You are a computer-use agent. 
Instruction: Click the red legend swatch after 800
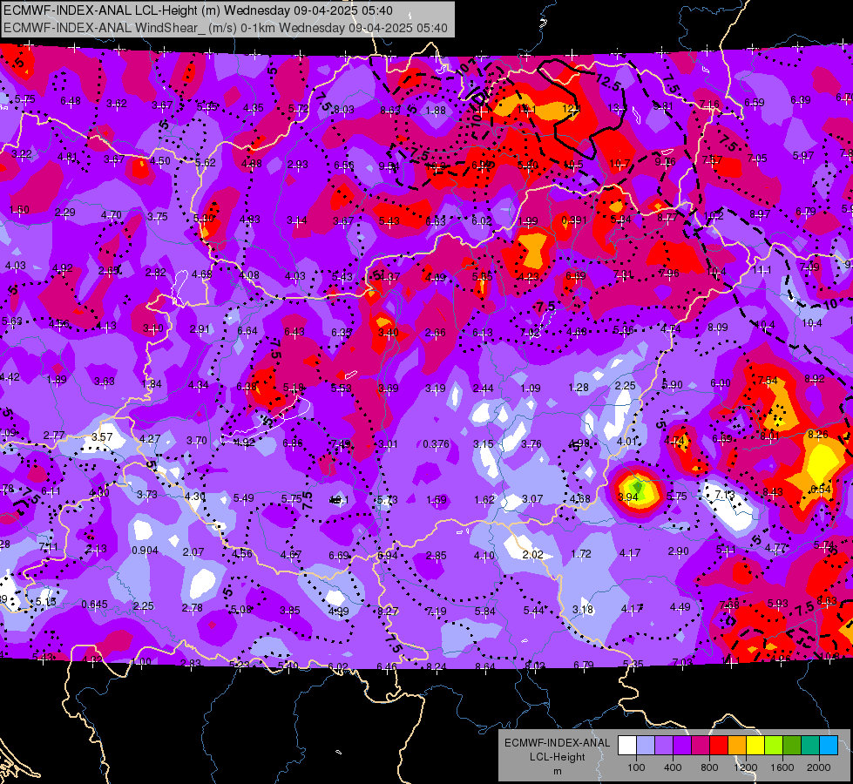[x=719, y=746]
